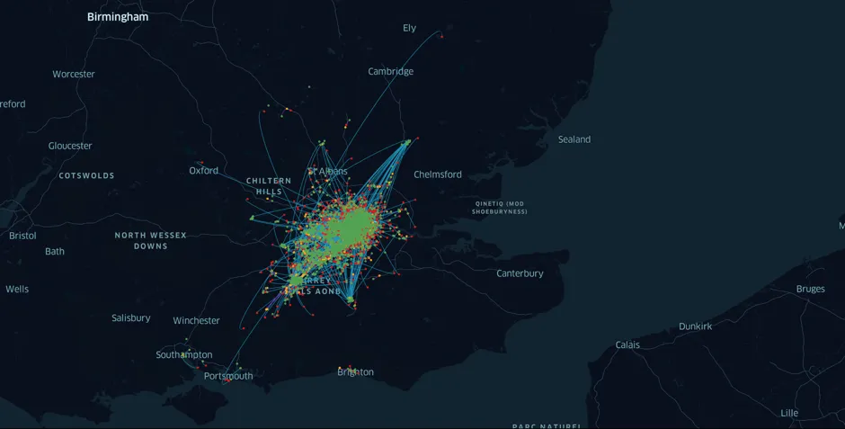Click the Ely map label

click(x=409, y=28)
